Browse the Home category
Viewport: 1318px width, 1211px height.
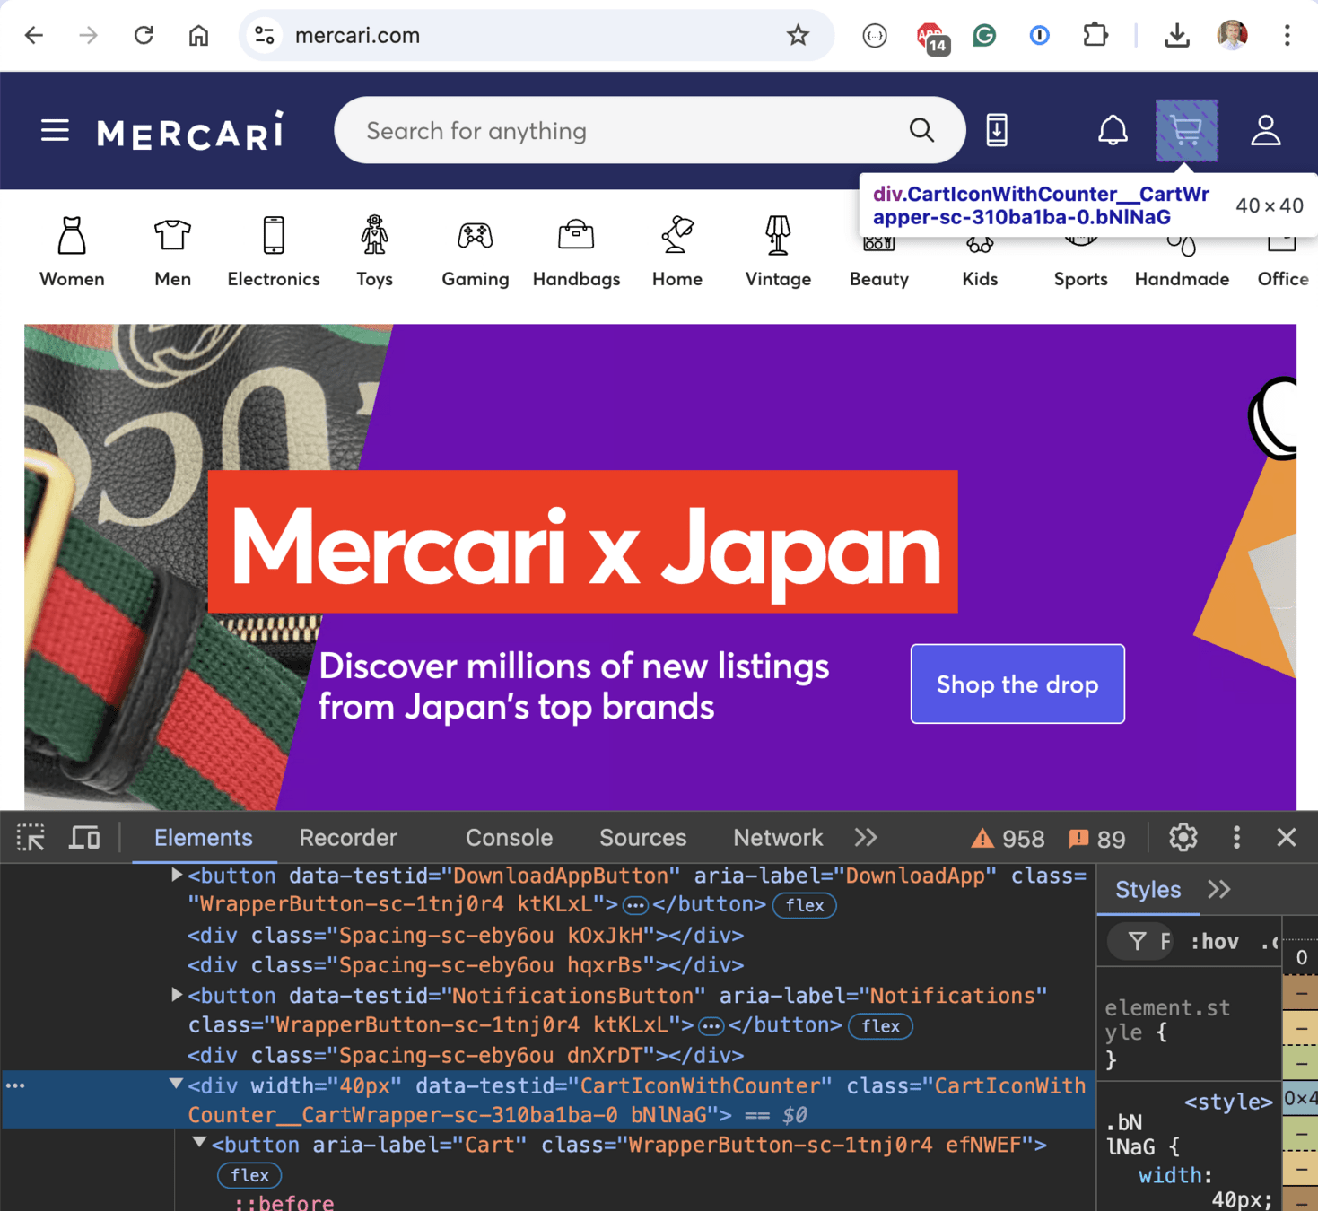click(677, 252)
